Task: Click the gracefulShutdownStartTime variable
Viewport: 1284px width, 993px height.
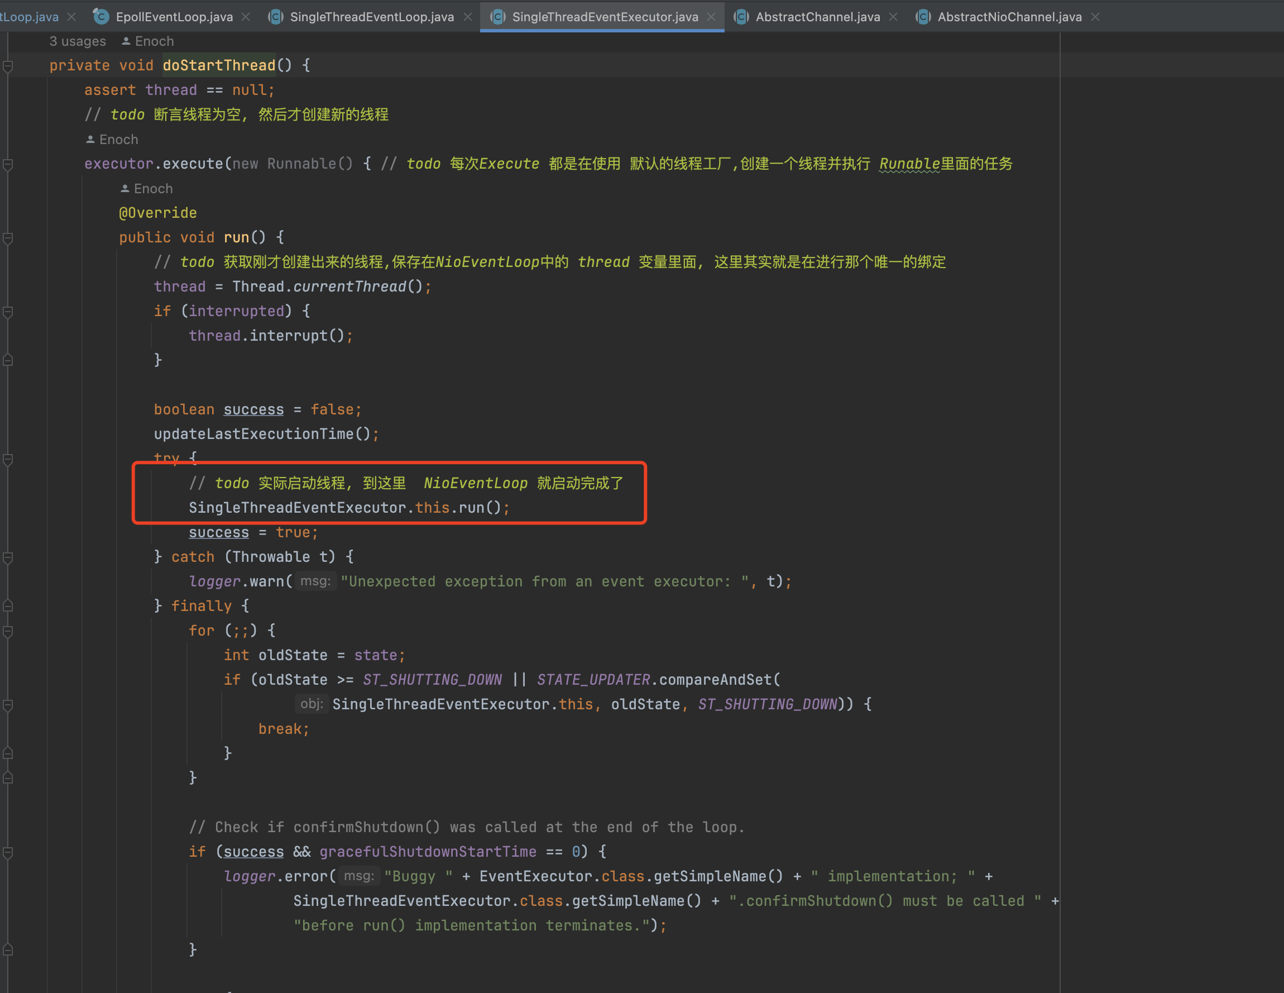Action: 428,851
